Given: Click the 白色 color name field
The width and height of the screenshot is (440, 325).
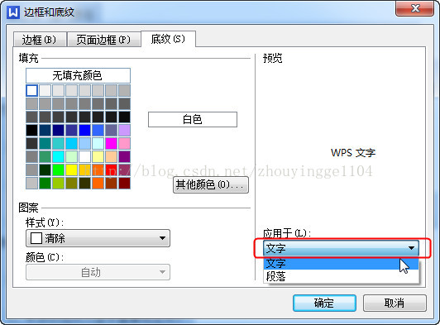Looking at the screenshot, I should click(x=193, y=120).
